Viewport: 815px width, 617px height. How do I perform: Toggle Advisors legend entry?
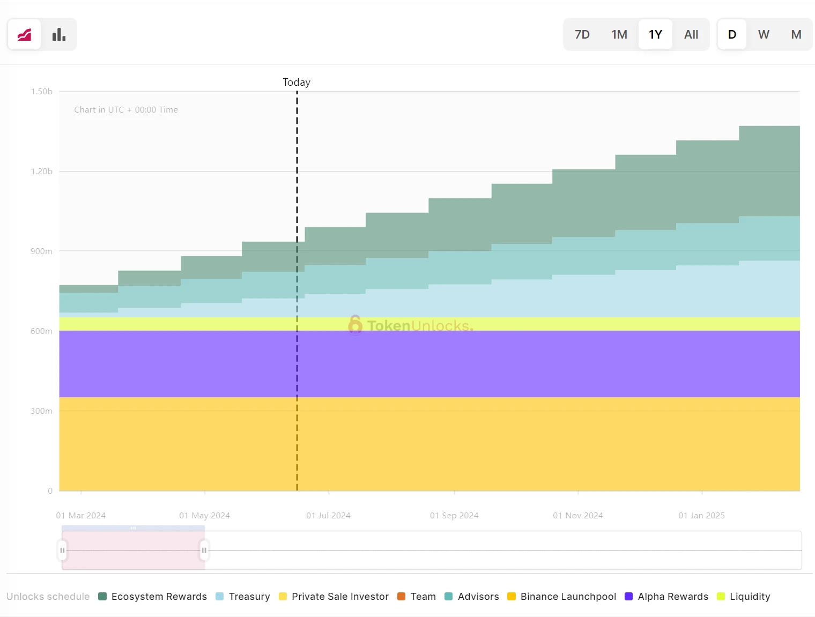pyautogui.click(x=472, y=597)
